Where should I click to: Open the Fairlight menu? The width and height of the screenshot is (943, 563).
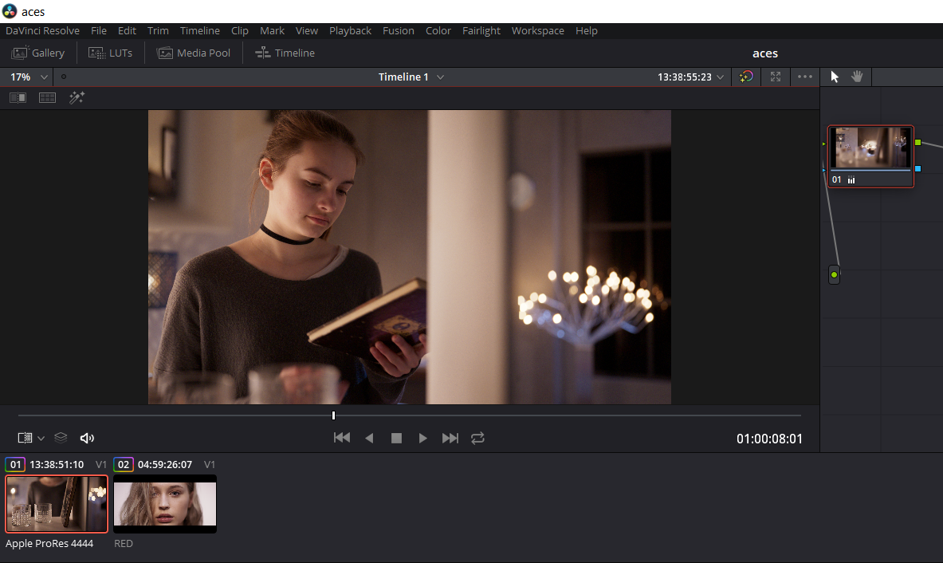tap(481, 30)
